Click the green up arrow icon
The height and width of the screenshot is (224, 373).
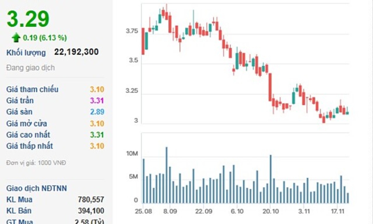click(x=16, y=38)
